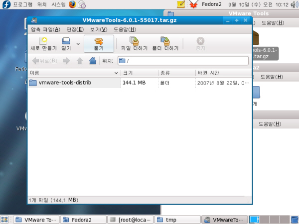Close the archive manager window
The width and height of the screenshot is (299, 224).
pyautogui.click(x=246, y=20)
